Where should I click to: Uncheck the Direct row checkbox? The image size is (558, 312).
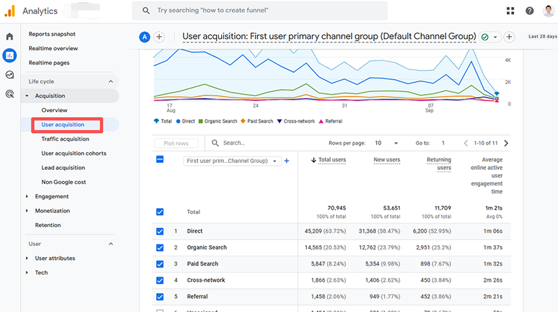point(160,231)
